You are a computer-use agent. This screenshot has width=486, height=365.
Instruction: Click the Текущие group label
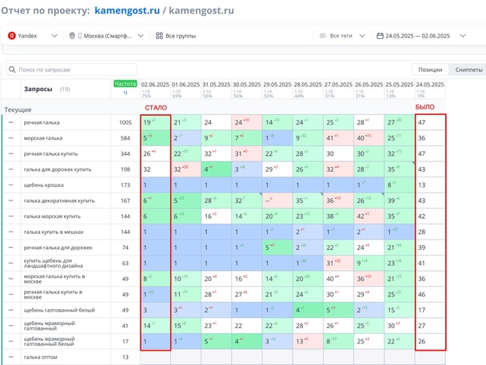pyautogui.click(x=18, y=109)
